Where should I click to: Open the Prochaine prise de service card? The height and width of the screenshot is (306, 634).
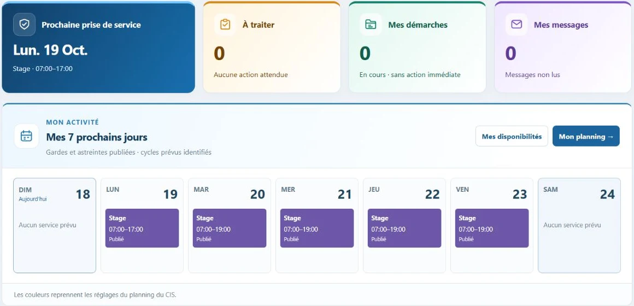click(x=98, y=48)
